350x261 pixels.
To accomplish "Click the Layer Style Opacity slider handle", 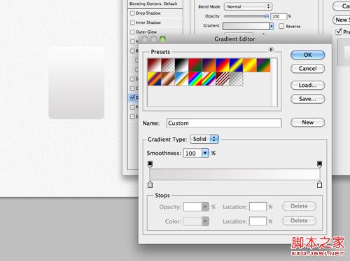I will click(x=267, y=16).
